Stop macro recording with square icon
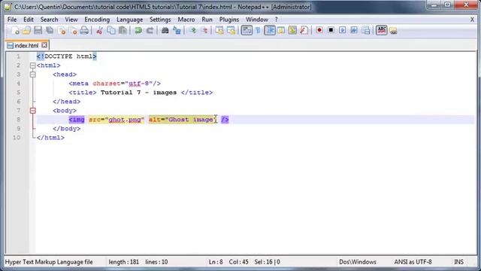Viewport: 481px width, 271px height. pyautogui.click(x=331, y=30)
